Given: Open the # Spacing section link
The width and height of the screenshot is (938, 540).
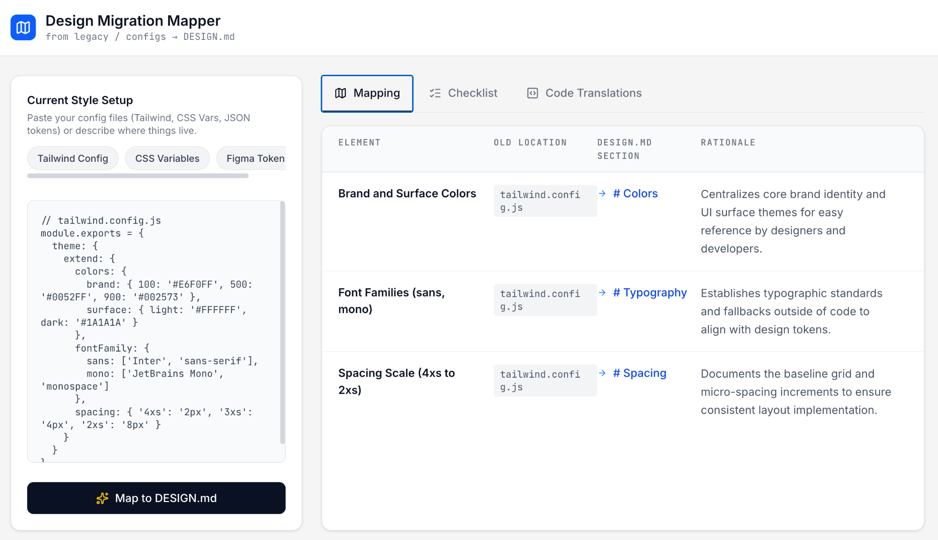Looking at the screenshot, I should tap(639, 373).
